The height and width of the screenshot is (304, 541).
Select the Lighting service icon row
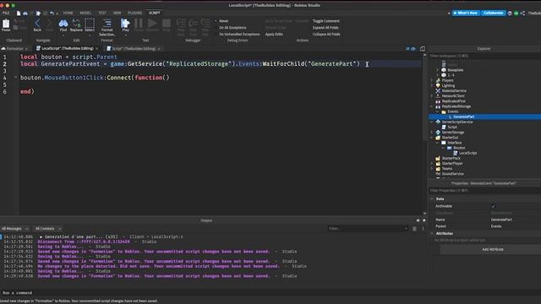coord(448,85)
